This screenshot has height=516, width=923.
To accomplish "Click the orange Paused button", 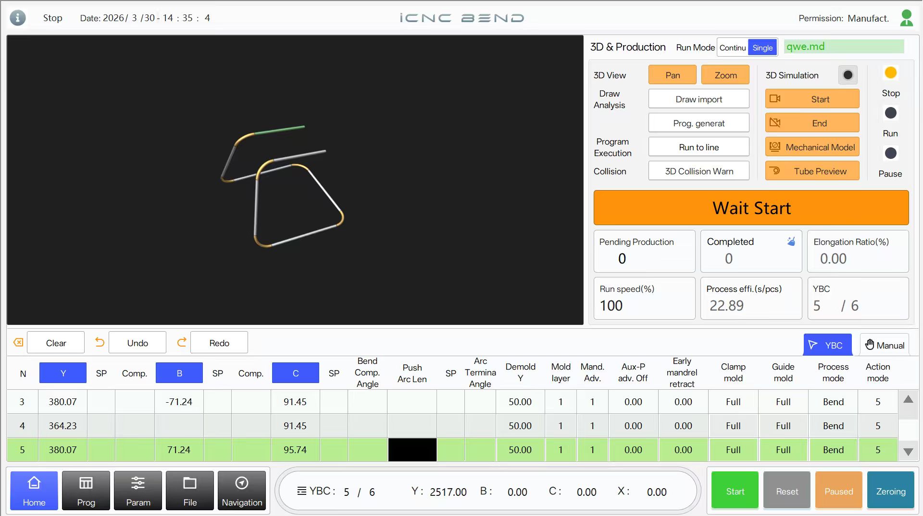I will coord(839,491).
